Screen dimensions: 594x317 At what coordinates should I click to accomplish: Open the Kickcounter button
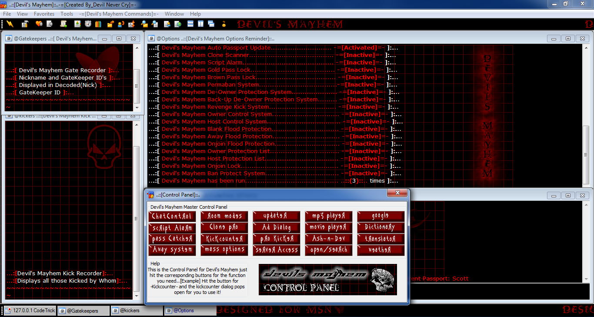pos(224,239)
